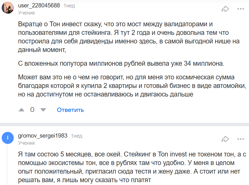
Task: Open gromov_sergei1983 profile via username
Action: tap(43, 136)
